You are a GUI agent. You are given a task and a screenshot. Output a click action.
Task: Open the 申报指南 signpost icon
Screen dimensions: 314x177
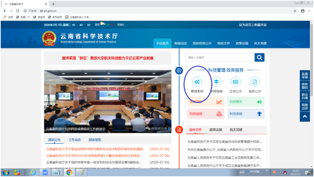point(216,82)
